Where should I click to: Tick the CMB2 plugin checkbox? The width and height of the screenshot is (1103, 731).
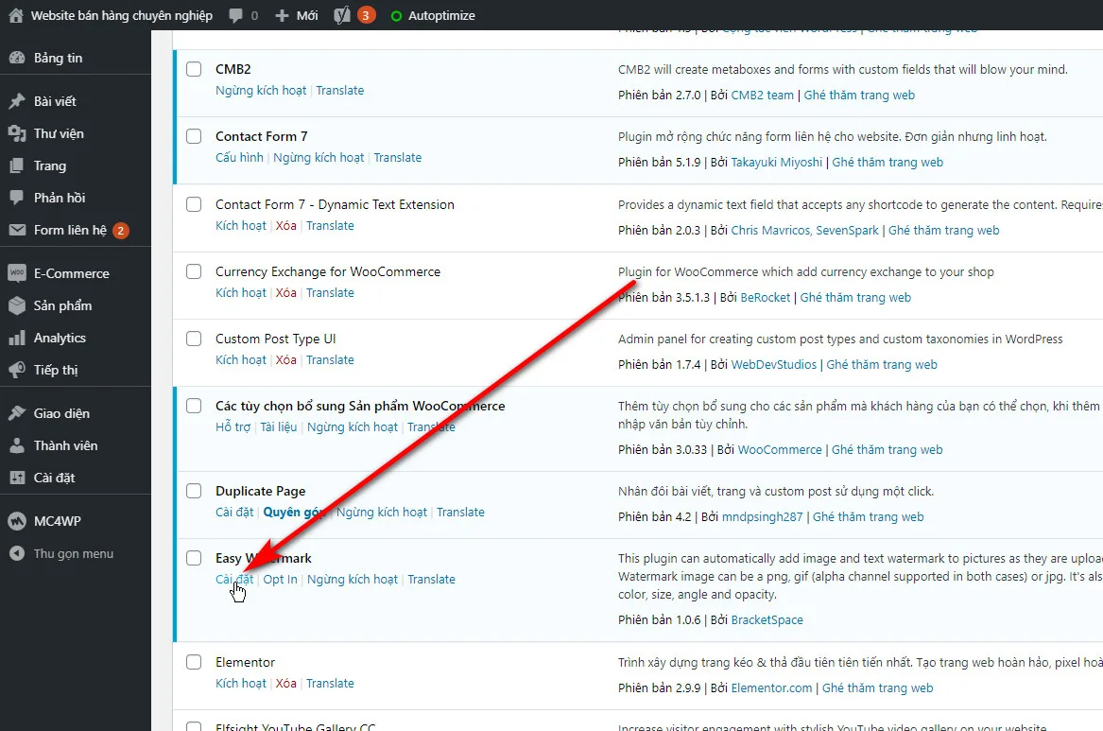(x=194, y=69)
